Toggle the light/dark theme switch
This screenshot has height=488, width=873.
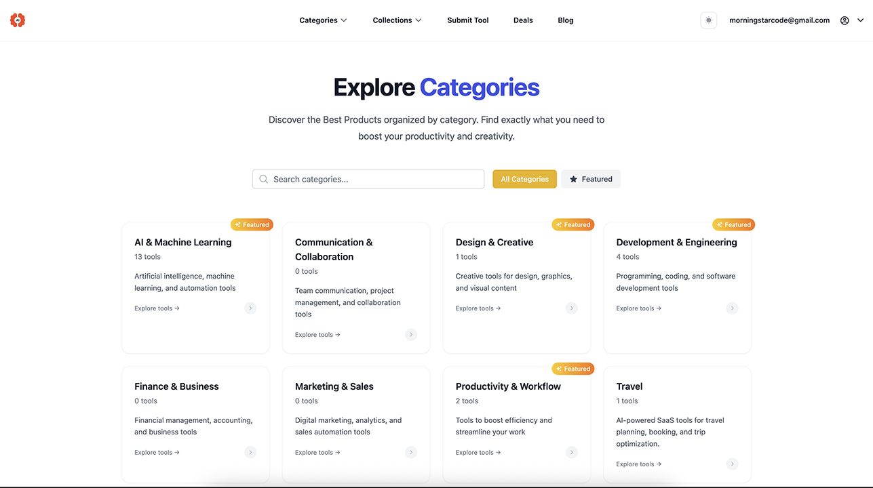(709, 20)
